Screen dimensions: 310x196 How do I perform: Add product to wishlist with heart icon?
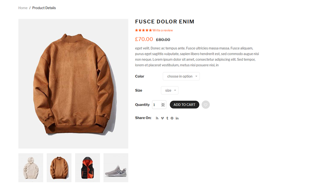click(x=206, y=105)
